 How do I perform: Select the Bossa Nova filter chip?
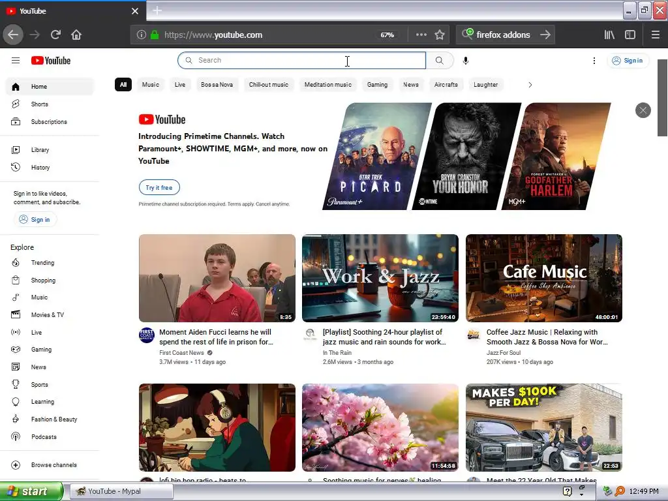pyautogui.click(x=217, y=85)
